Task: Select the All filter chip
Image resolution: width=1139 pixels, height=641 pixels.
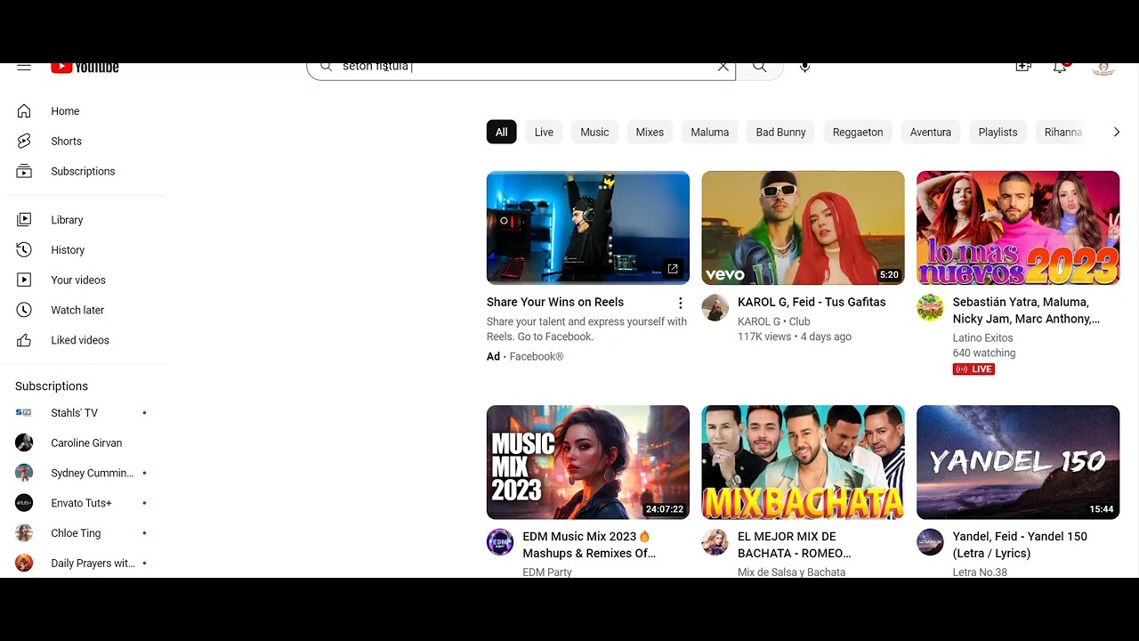Action: click(502, 132)
